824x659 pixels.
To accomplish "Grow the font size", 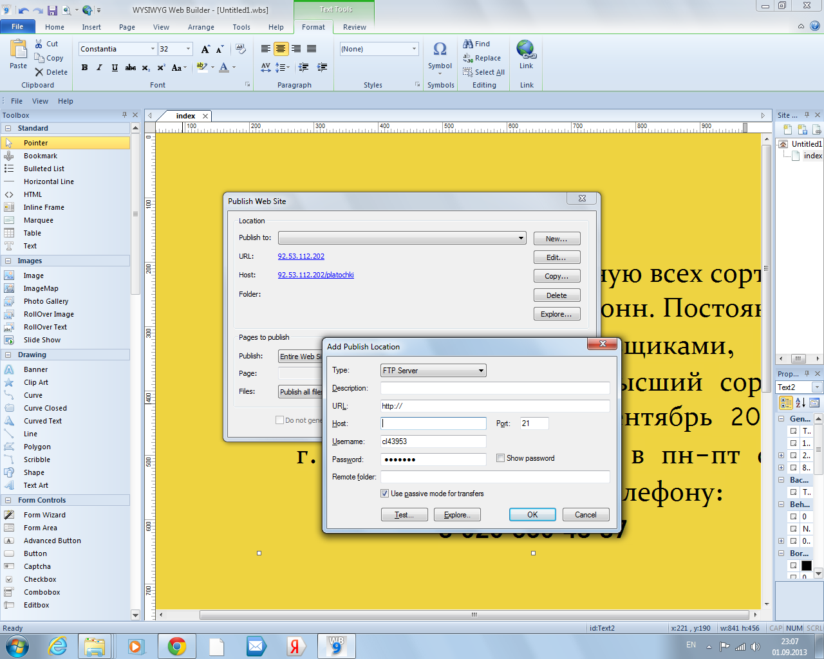I will pos(205,49).
